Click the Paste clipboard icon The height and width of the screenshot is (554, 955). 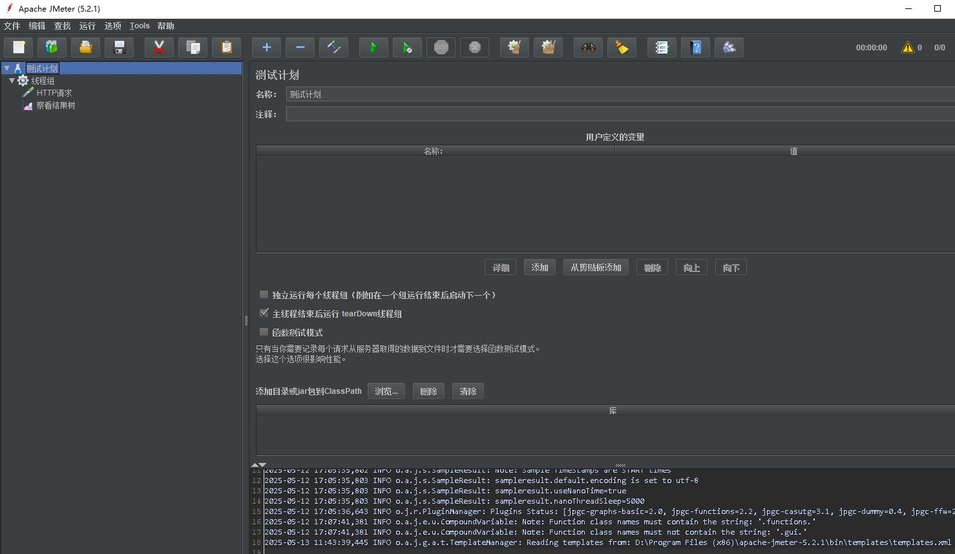(x=226, y=47)
